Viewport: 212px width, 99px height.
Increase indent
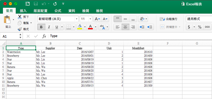(x=150, y=27)
